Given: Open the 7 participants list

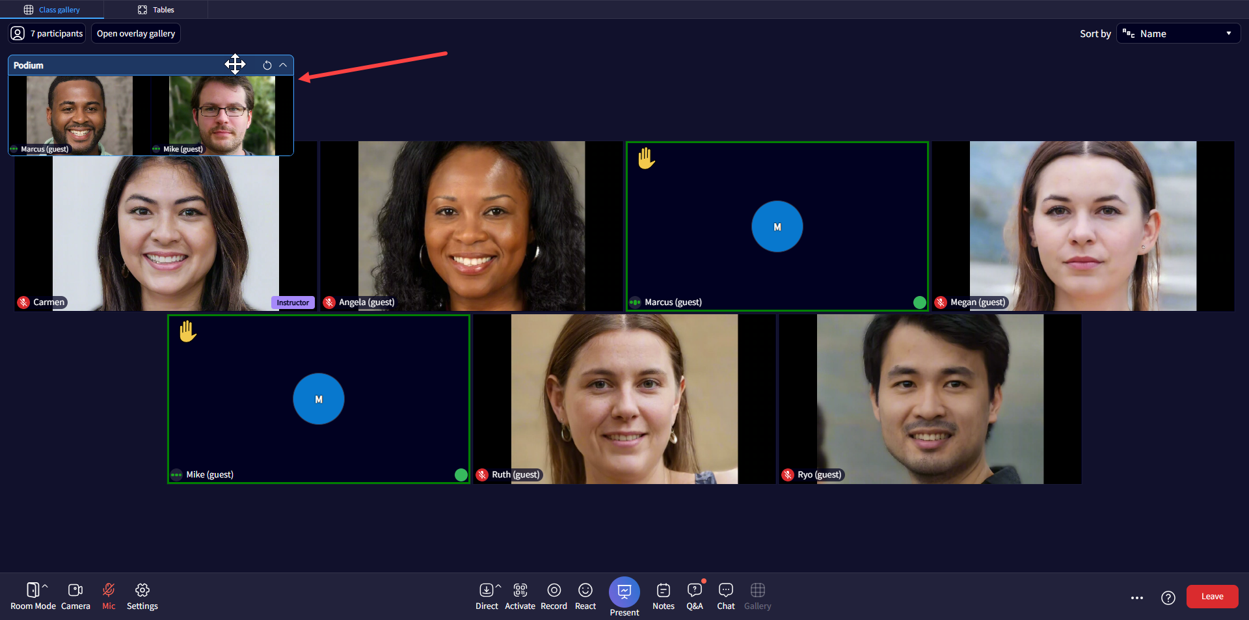Looking at the screenshot, I should 47,34.
